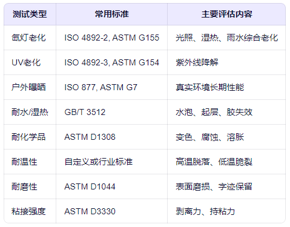Select the 耐化学品 cell
This screenshot has width=290, height=227.
pyautogui.click(x=30, y=137)
